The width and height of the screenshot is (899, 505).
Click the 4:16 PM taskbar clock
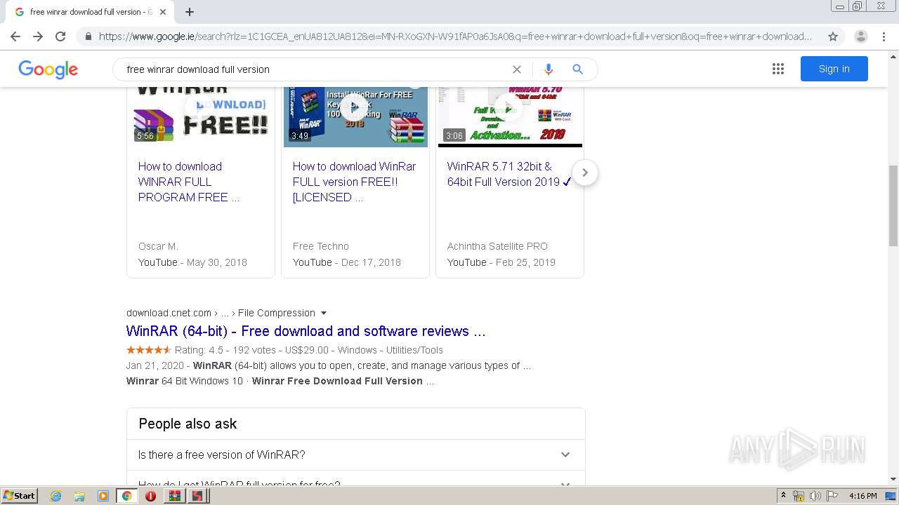coord(863,496)
